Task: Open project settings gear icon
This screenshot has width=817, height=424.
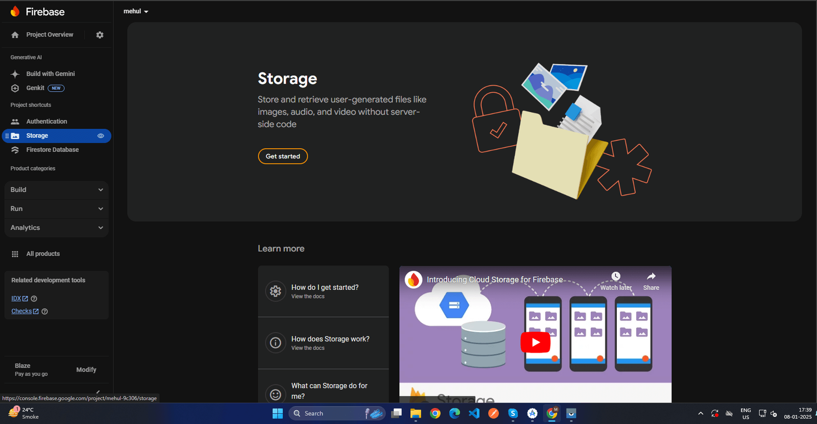Action: (x=100, y=35)
